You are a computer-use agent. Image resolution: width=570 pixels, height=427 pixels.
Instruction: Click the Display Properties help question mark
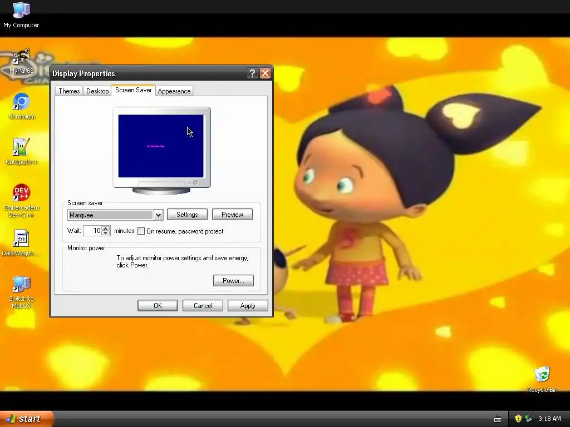click(252, 73)
